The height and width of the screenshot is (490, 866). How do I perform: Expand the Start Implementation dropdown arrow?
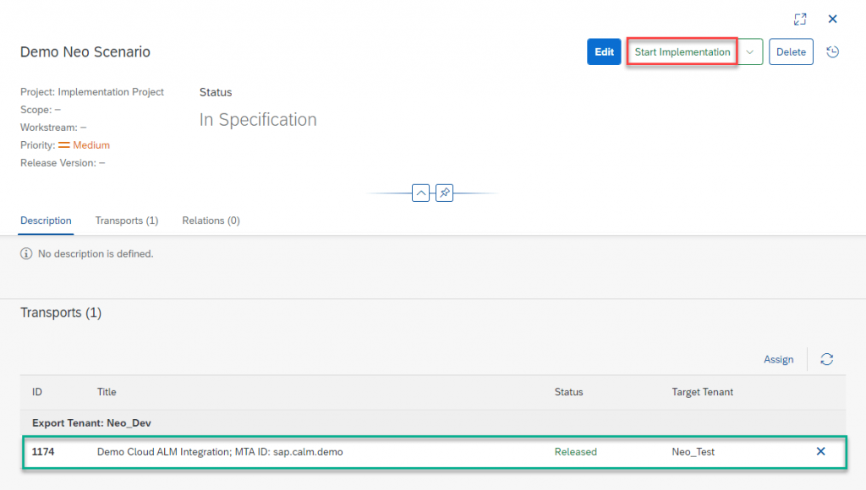(x=749, y=52)
